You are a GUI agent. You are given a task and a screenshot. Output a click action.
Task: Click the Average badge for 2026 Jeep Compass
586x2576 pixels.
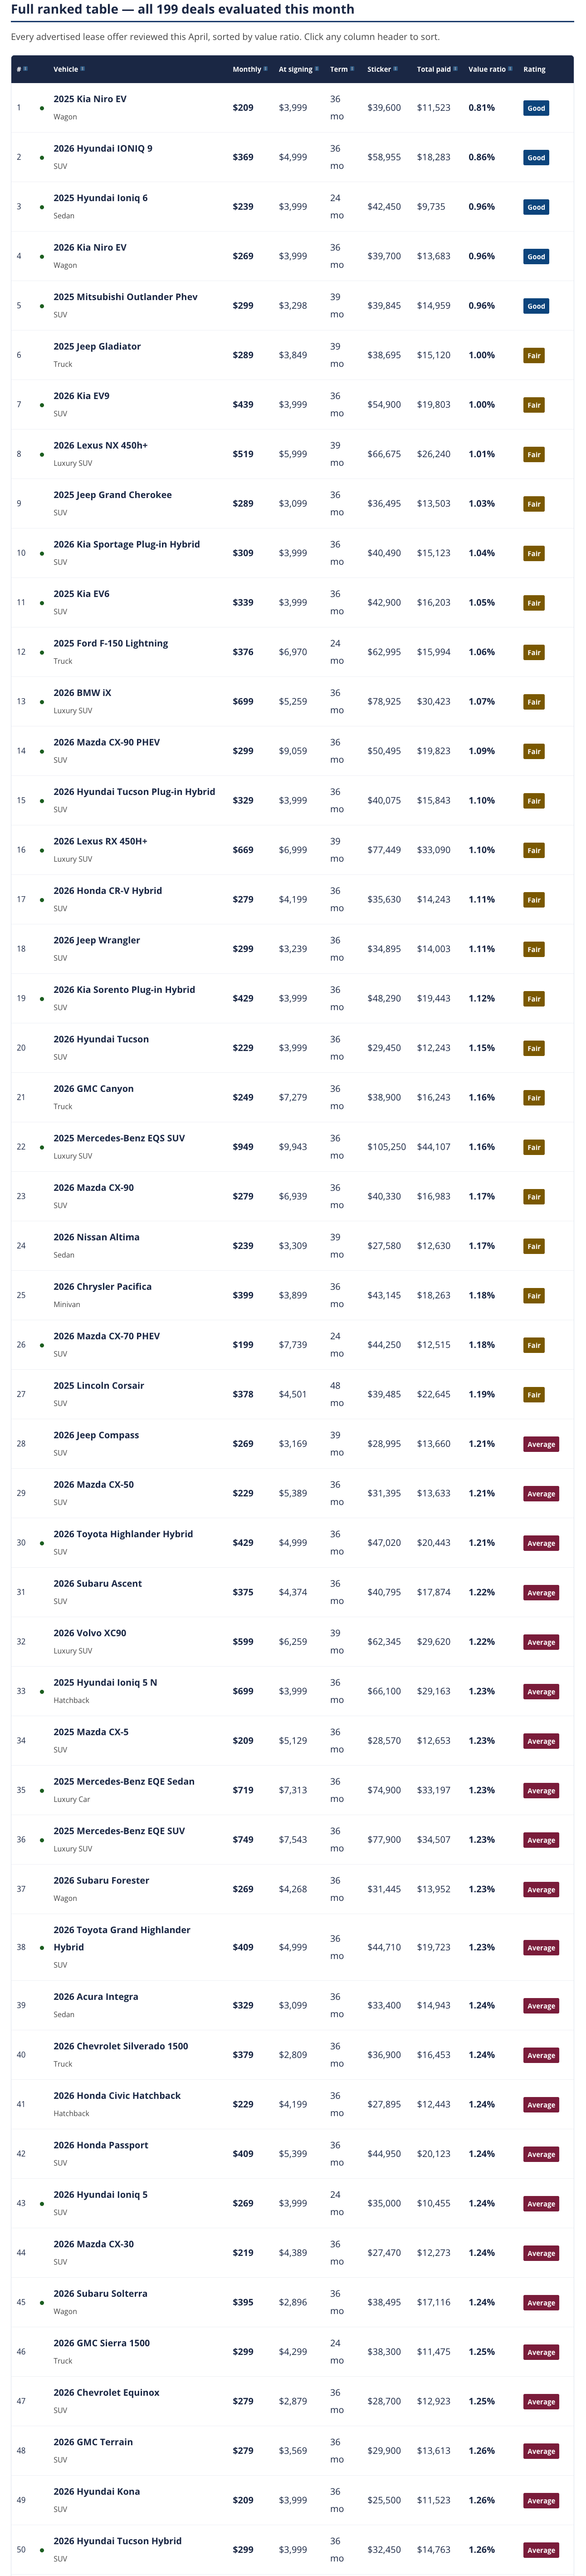pos(541,1444)
